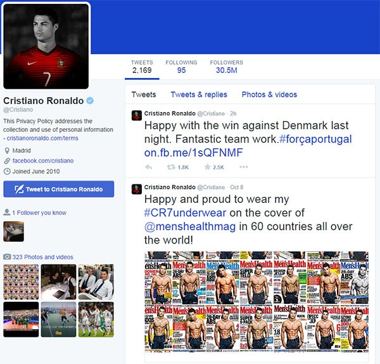Click the camera icon near 323 Photos
The height and width of the screenshot is (364, 380).
pyautogui.click(x=7, y=256)
